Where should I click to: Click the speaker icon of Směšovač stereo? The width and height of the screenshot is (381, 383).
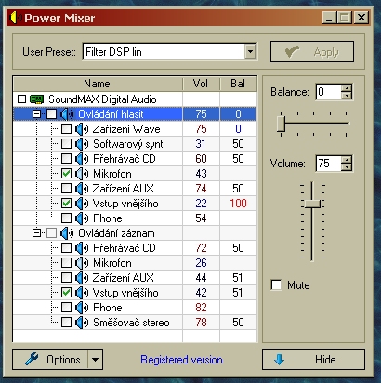point(82,323)
